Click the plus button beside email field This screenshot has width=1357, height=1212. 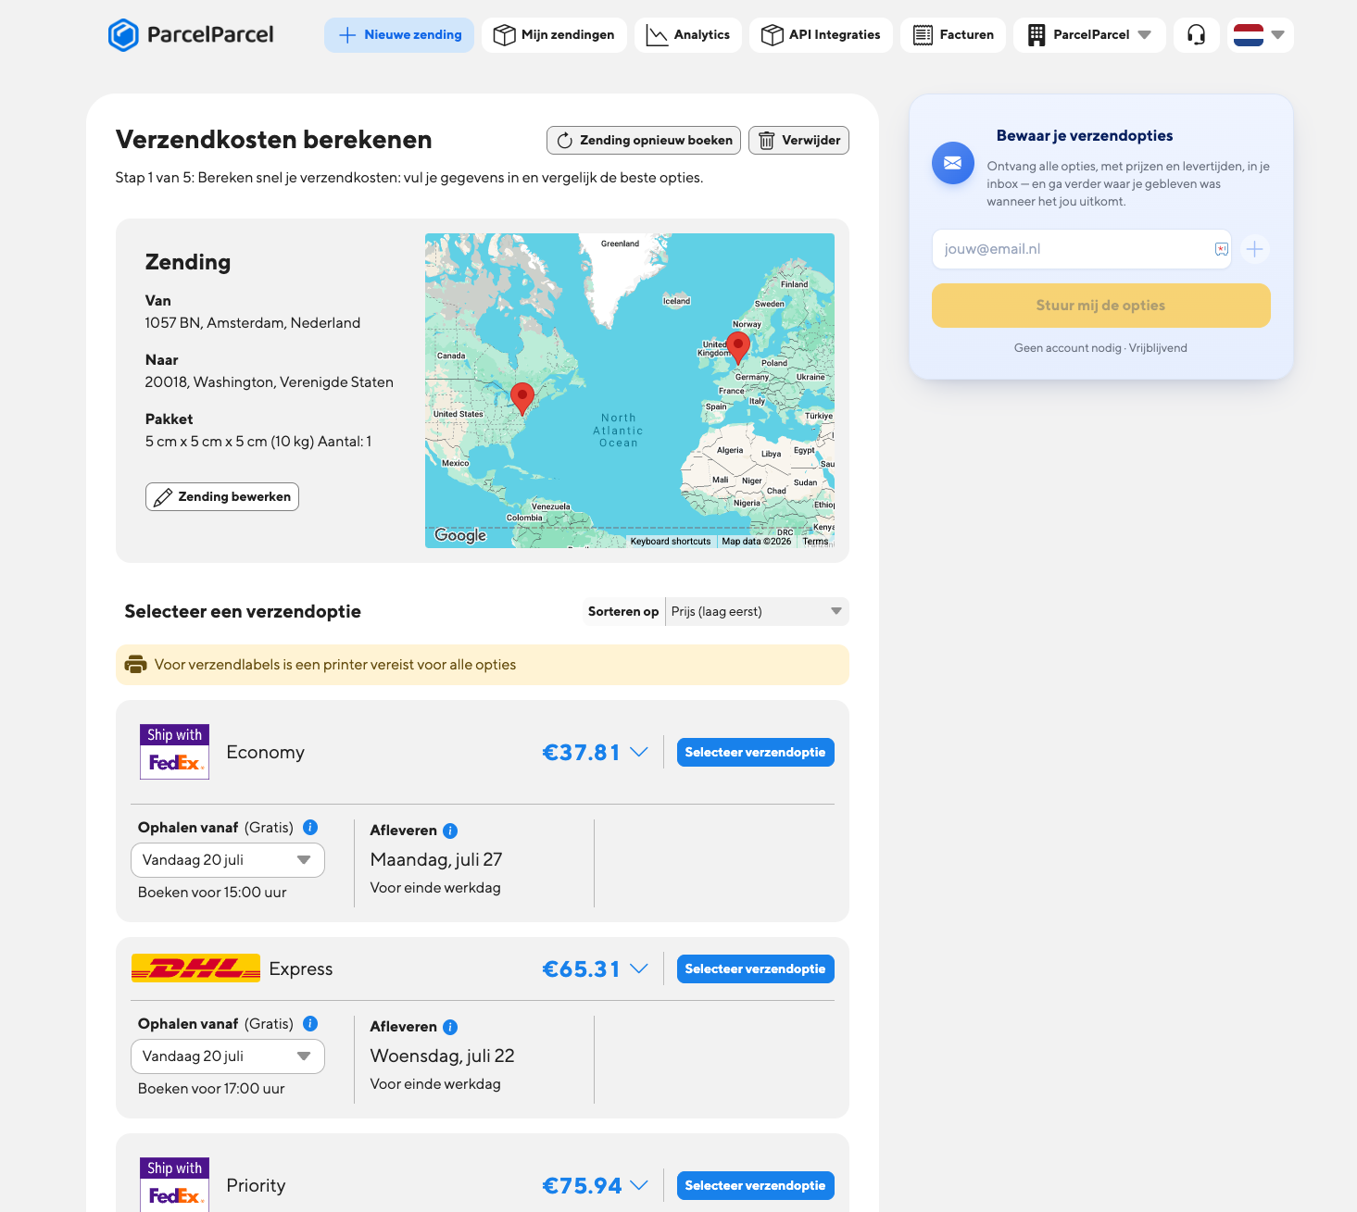(x=1254, y=249)
